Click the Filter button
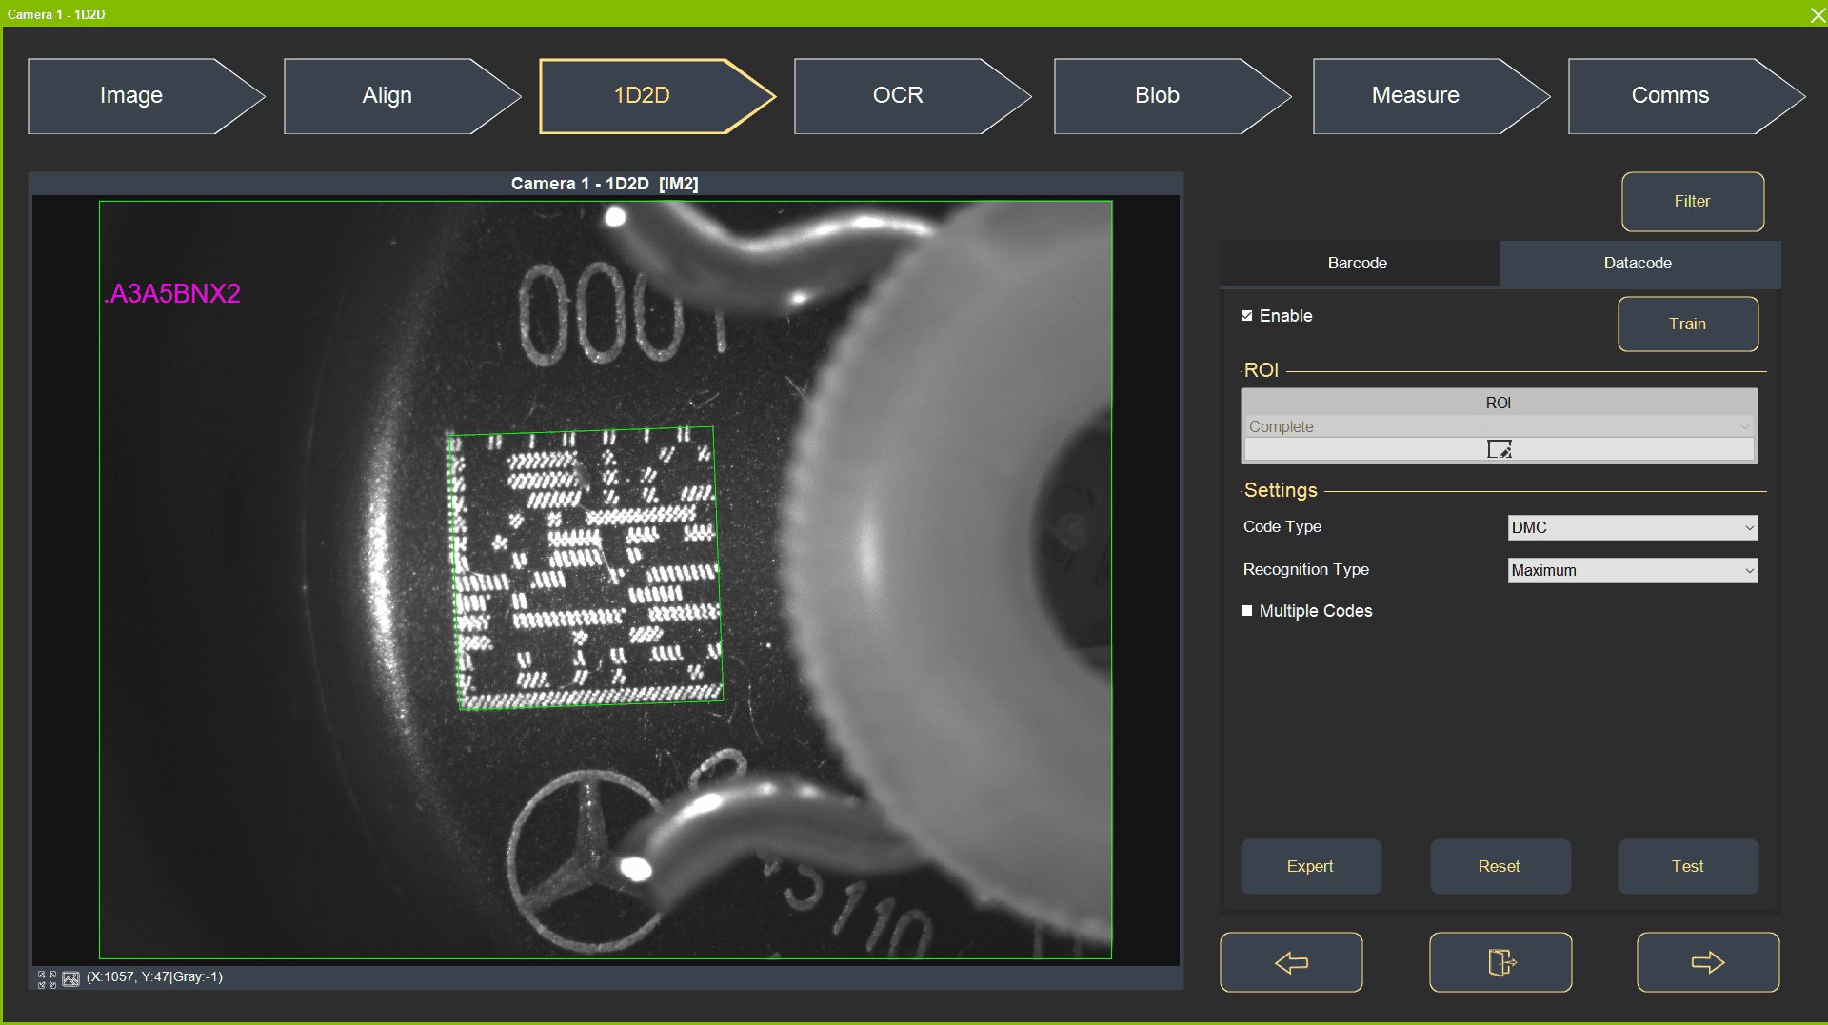1828x1025 pixels. tap(1693, 202)
